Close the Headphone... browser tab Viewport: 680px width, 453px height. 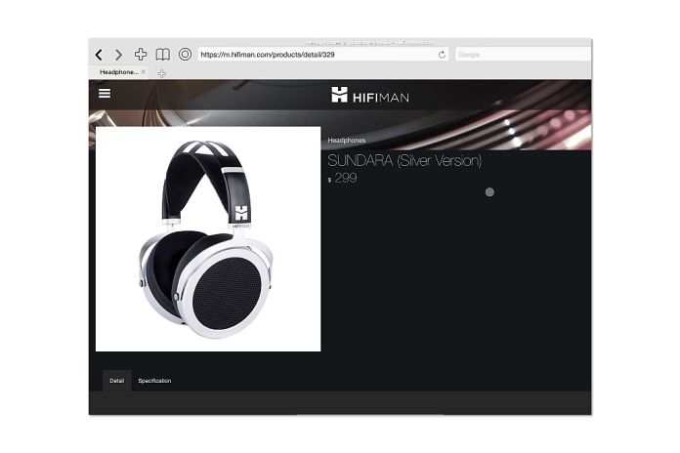pos(144,72)
